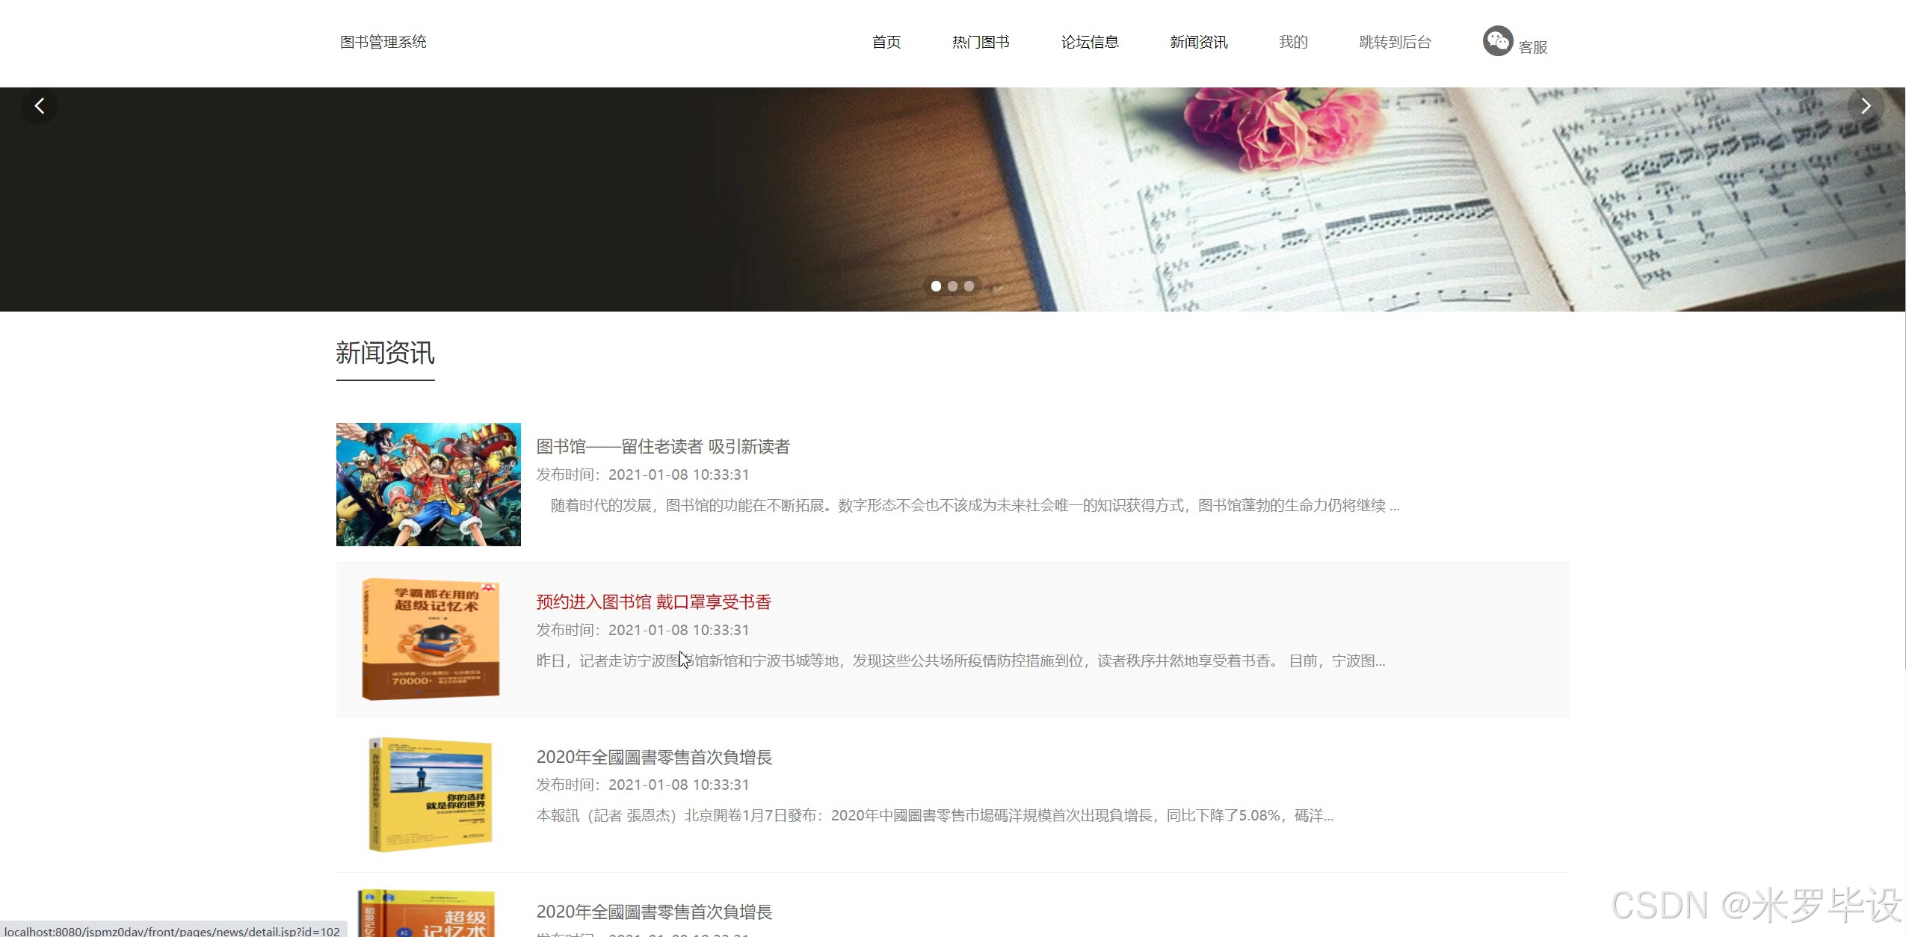The image size is (1906, 937).
Task: Click the yellow 你的选择就是你的世界 book thumbnail
Action: tap(430, 794)
